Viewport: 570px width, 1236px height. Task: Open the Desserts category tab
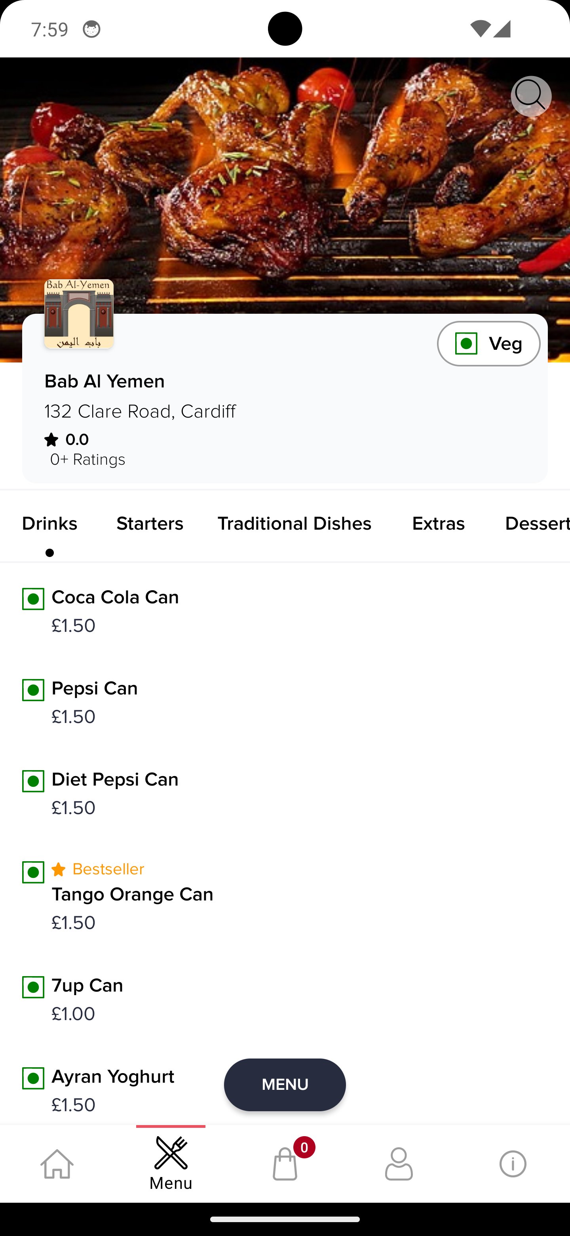coord(536,523)
